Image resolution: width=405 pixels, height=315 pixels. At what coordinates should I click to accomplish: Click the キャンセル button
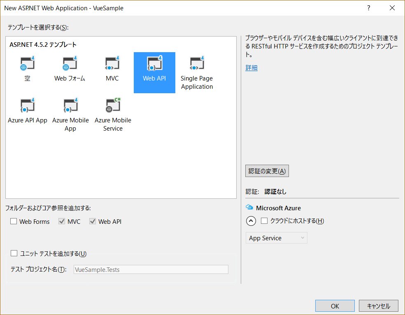coord(378,306)
